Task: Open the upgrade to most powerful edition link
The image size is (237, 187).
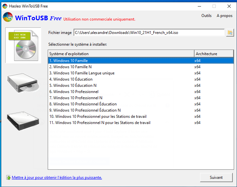Action: pos(57,178)
